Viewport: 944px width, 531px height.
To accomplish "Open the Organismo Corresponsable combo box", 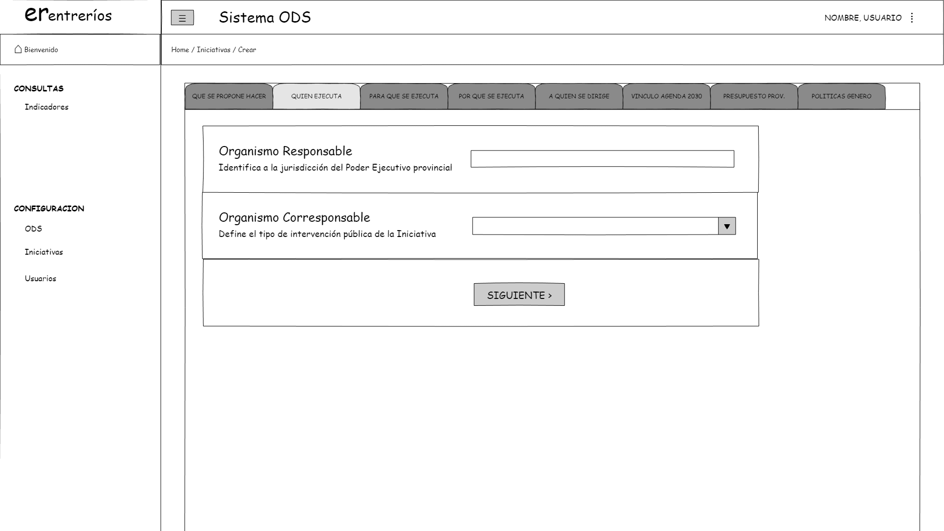I will [595, 226].
